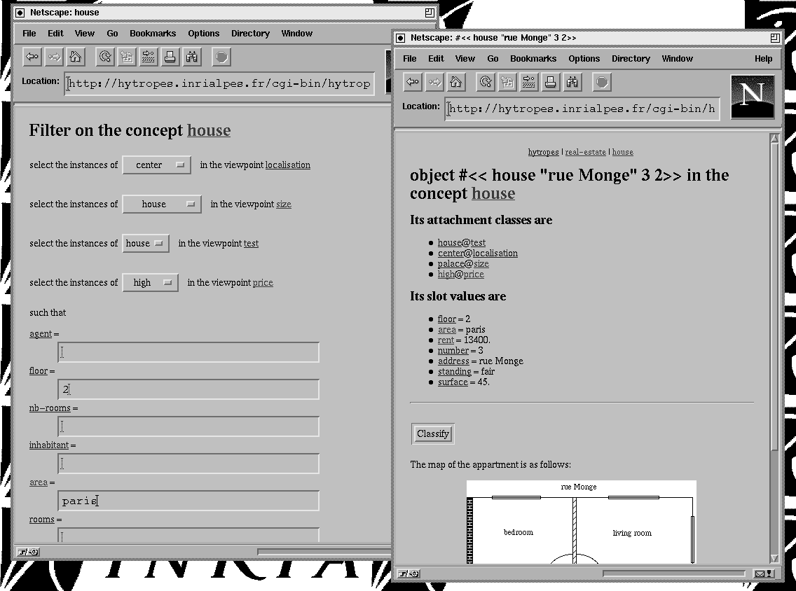Open Options menu in left house window

pyautogui.click(x=204, y=34)
